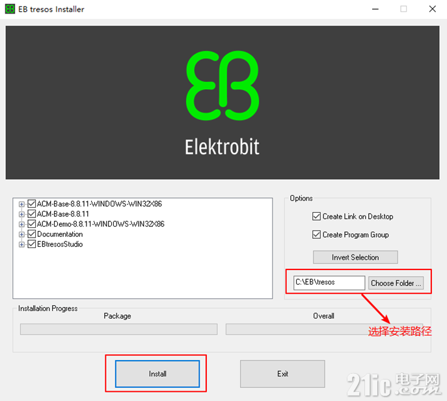
Task: Click the Invert Selection button
Action: tap(355, 257)
